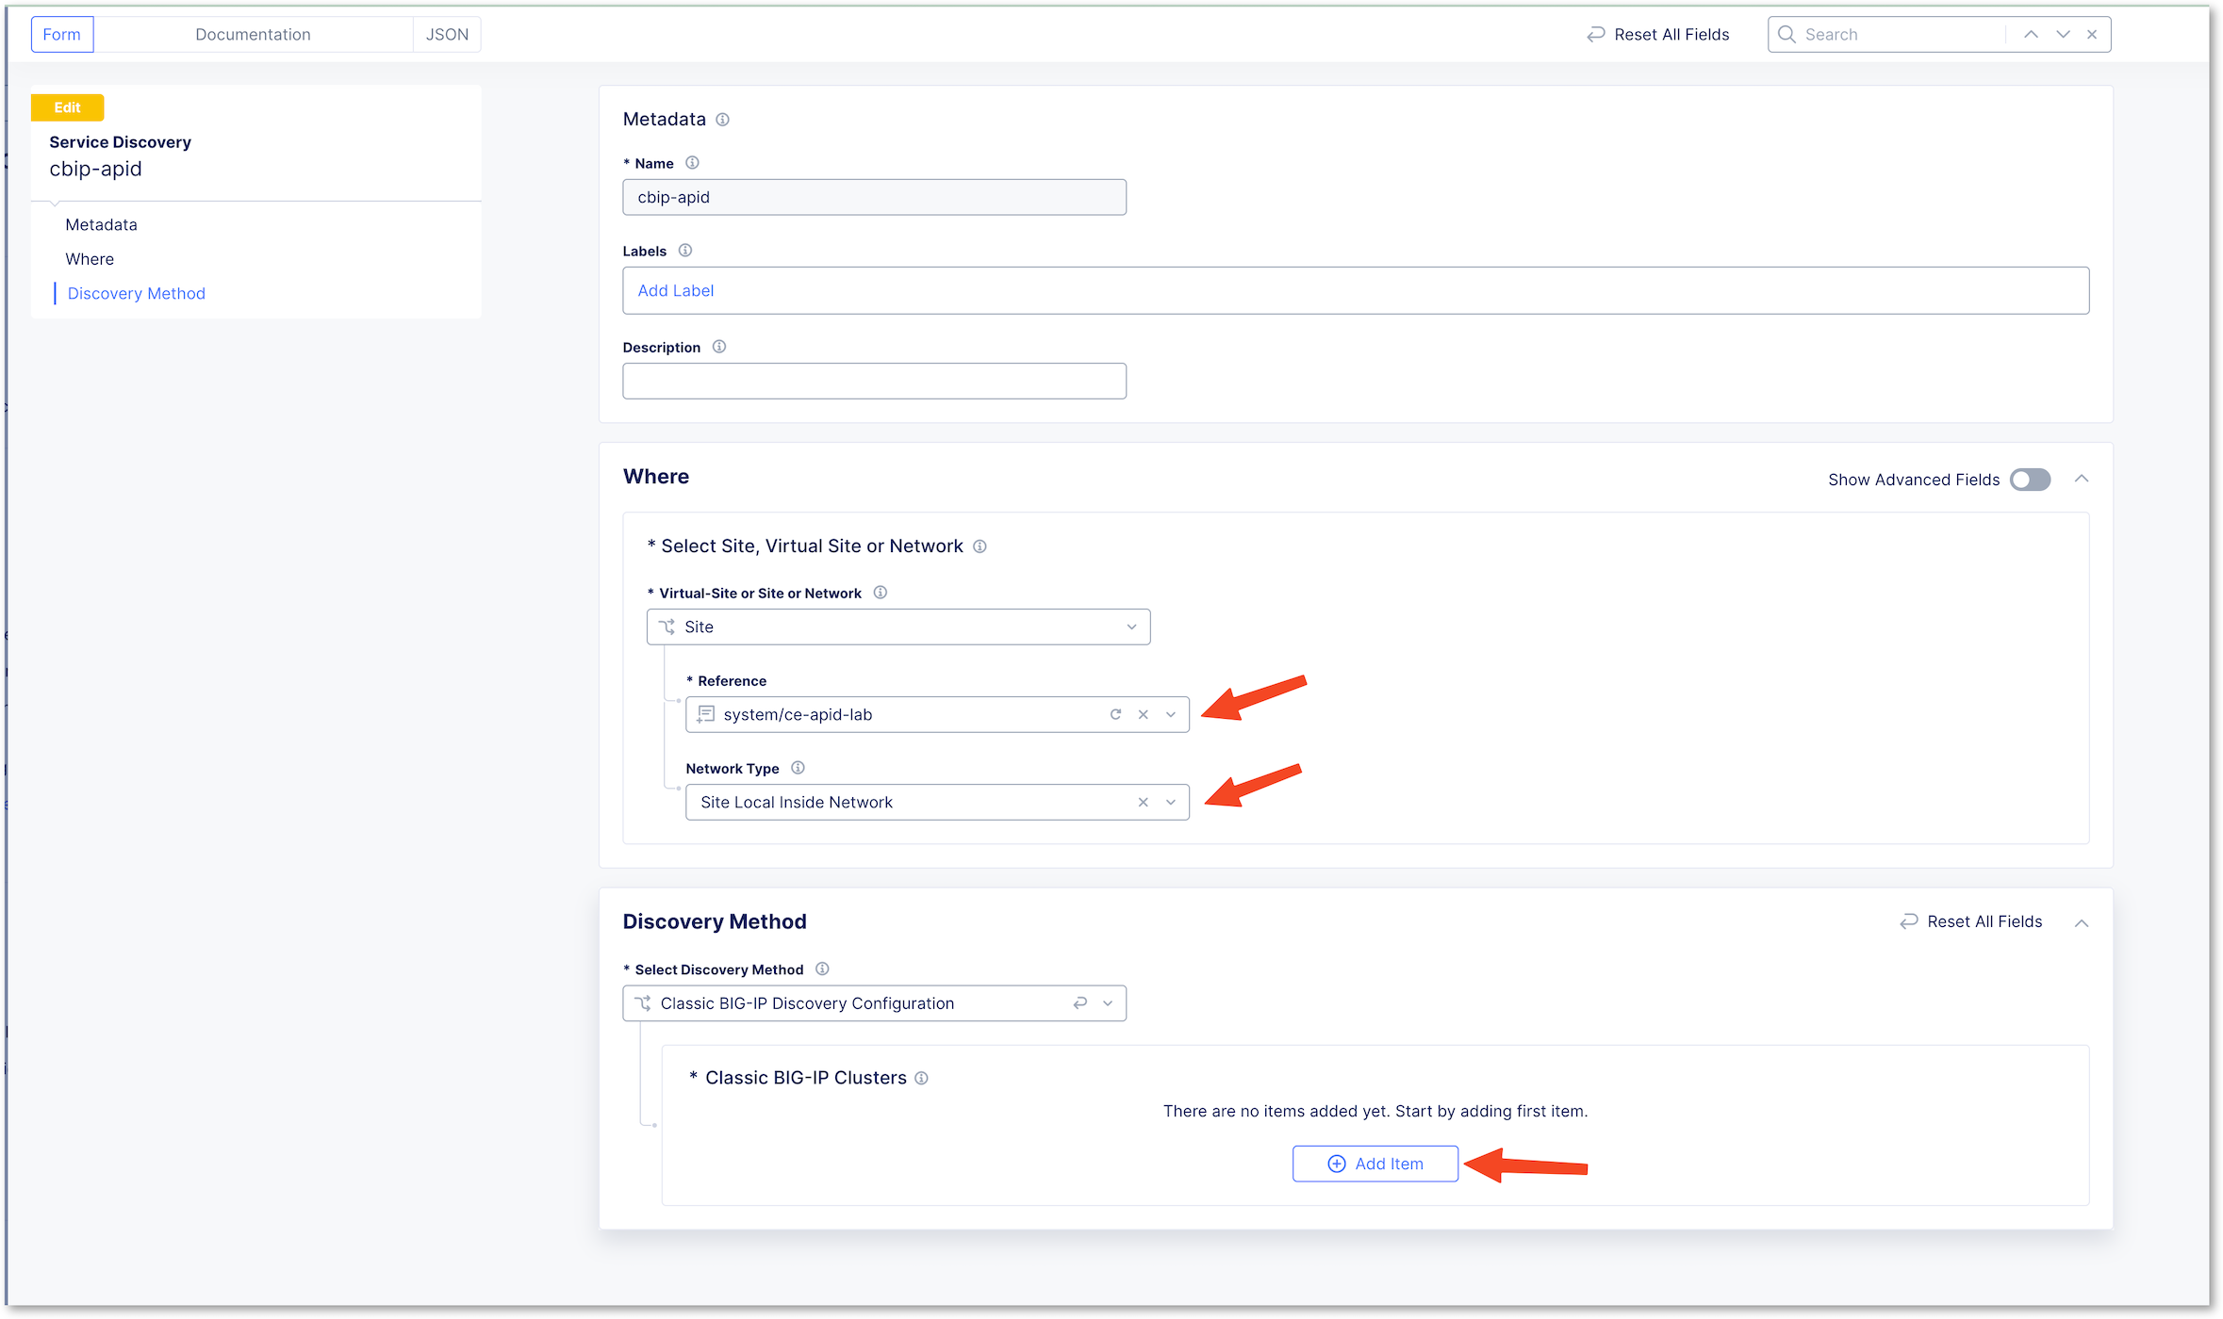Viewport: 2223px width, 1319px height.
Task: Click info icon for Select Site, Virtual Site or Network
Action: (x=980, y=546)
